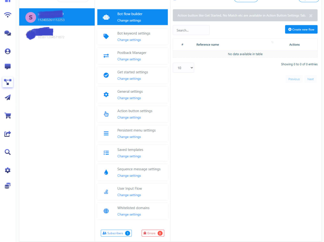
Task: Select the page with ID 103877204571872
Action: [57, 34]
